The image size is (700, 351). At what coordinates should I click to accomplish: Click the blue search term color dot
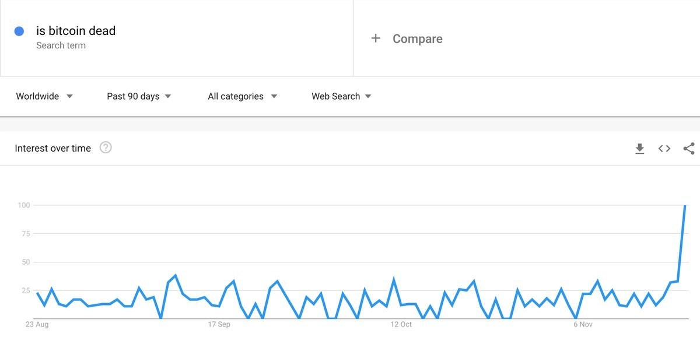[19, 31]
